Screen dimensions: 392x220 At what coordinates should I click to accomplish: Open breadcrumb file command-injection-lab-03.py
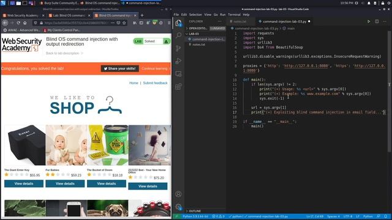click(x=255, y=29)
